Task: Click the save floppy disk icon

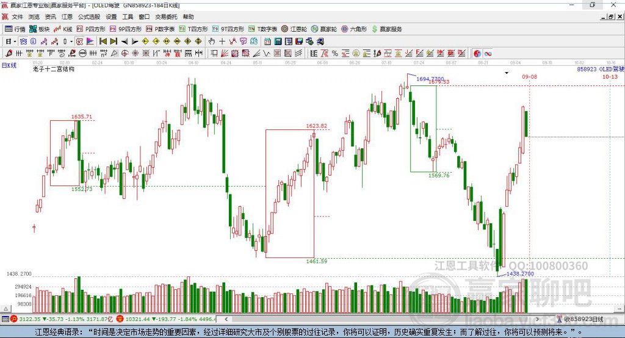Action: tap(299, 41)
